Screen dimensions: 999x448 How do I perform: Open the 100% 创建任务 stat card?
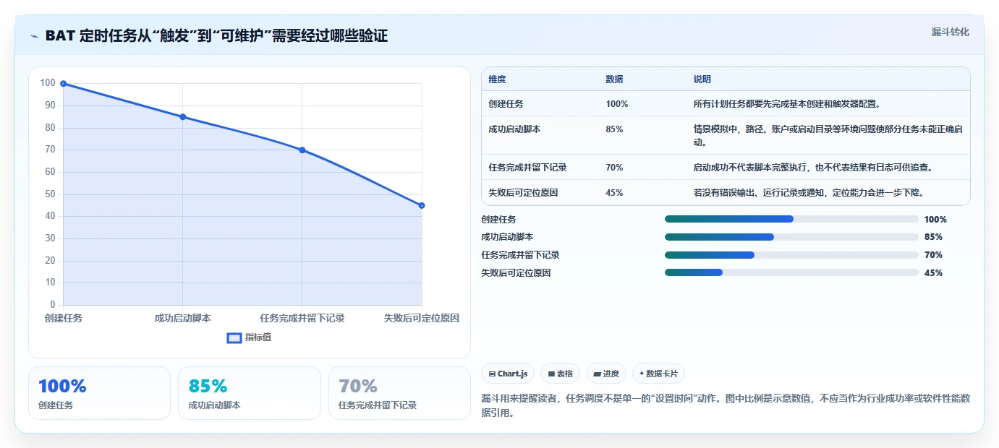99,393
